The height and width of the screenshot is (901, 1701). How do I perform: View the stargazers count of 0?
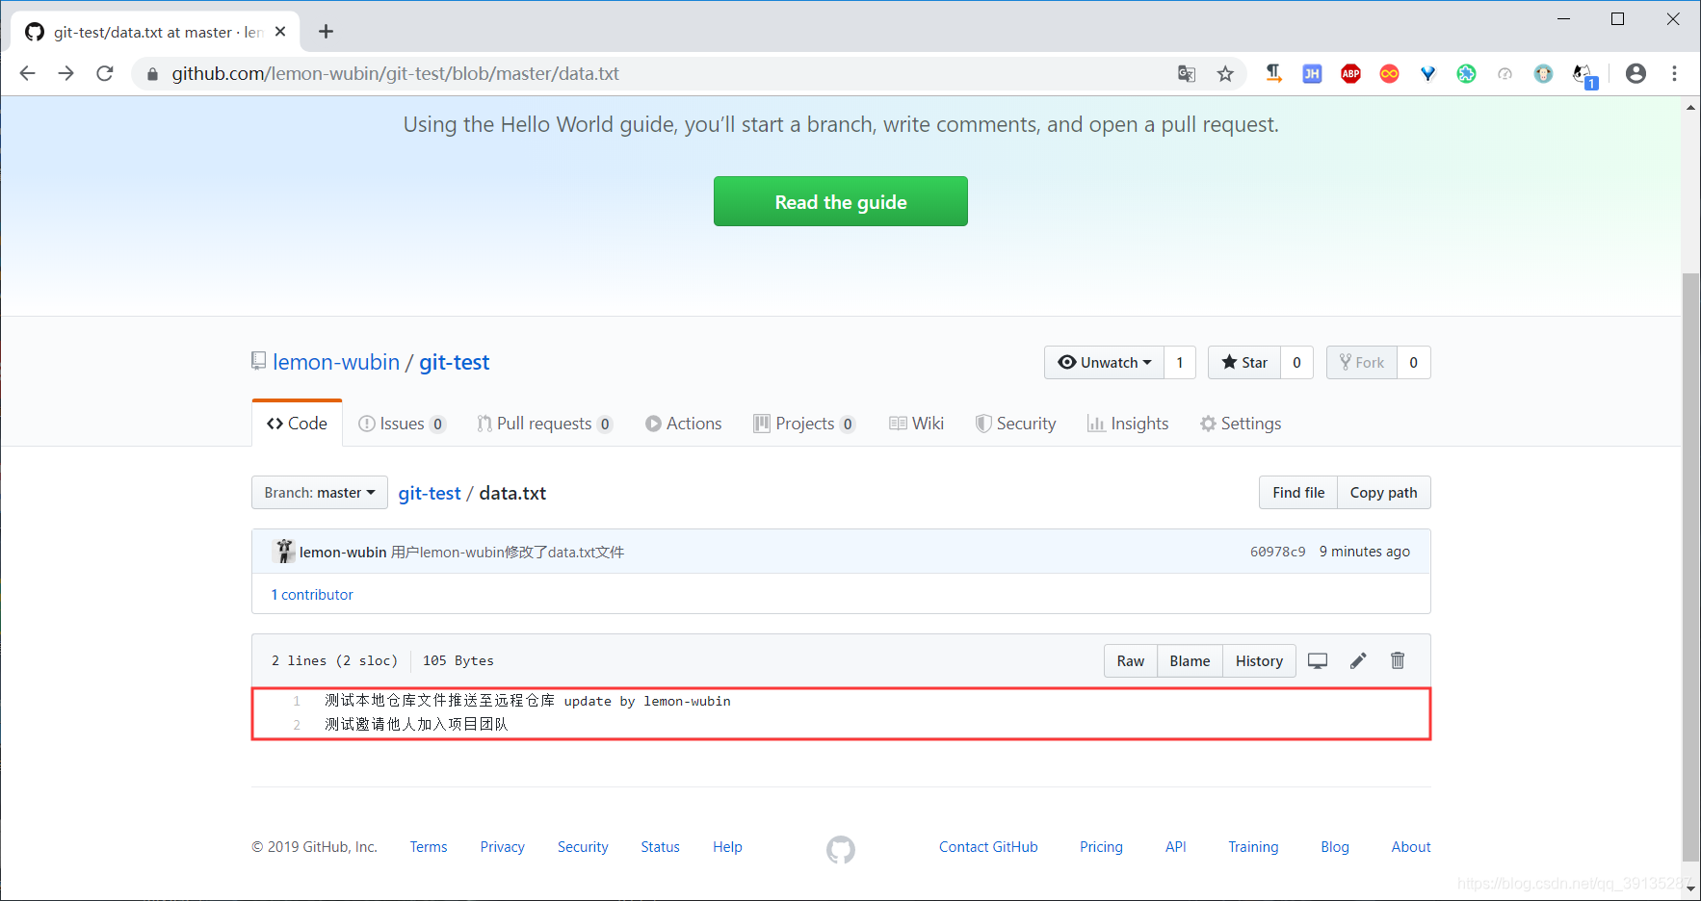(1297, 362)
